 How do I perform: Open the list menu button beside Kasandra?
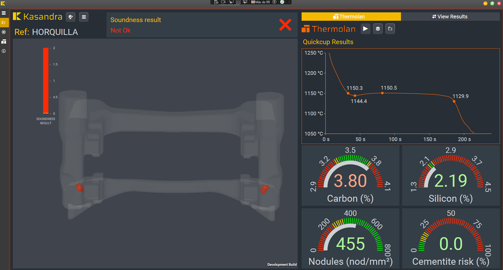point(84,17)
